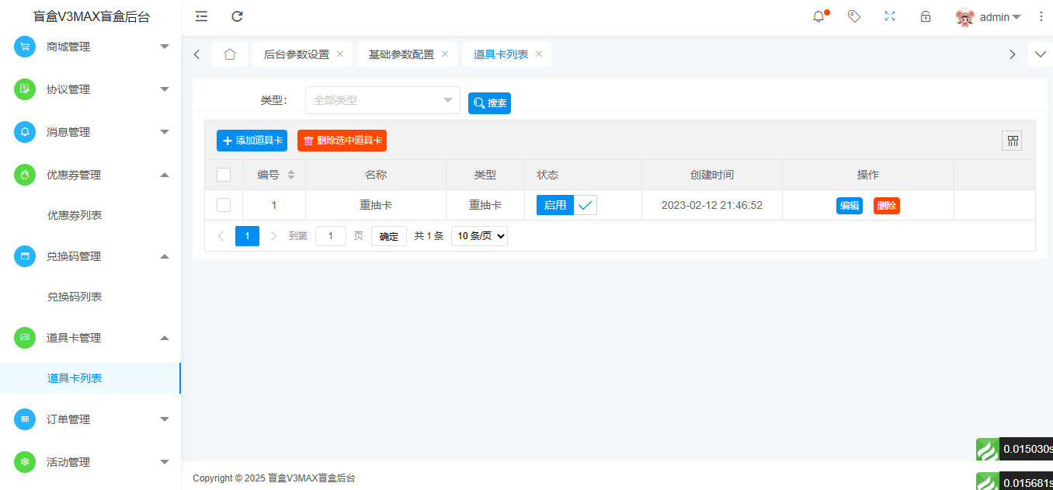Click the 添加道具卡 button
The width and height of the screenshot is (1053, 490).
coord(252,141)
